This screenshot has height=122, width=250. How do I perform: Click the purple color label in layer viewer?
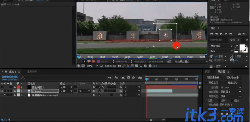[98, 61]
